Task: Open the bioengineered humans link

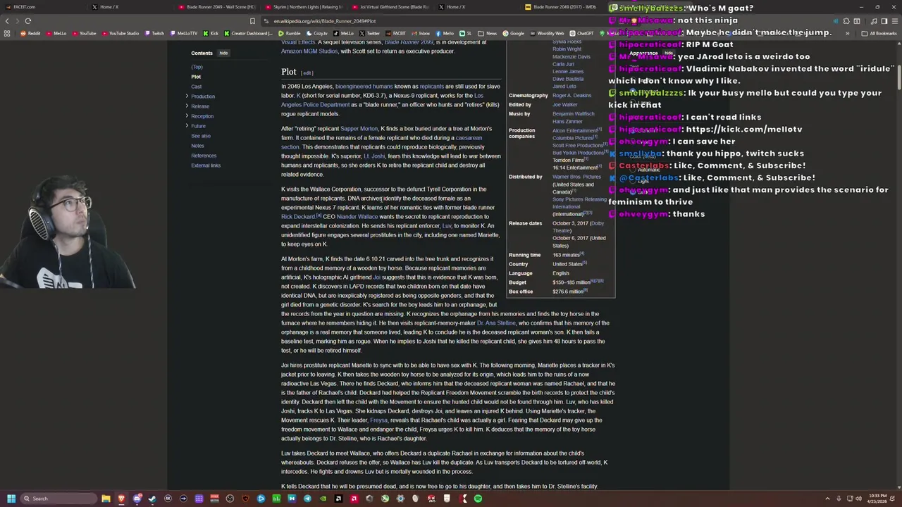Action: tap(364, 87)
